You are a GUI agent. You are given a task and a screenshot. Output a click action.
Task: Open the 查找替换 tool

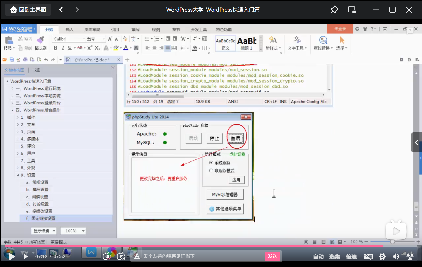(323, 43)
